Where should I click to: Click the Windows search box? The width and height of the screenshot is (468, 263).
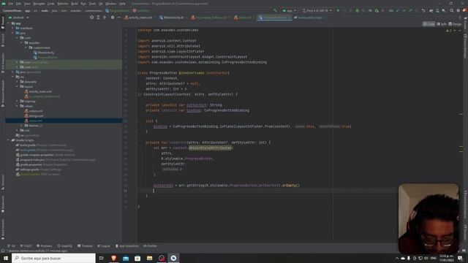53,258
